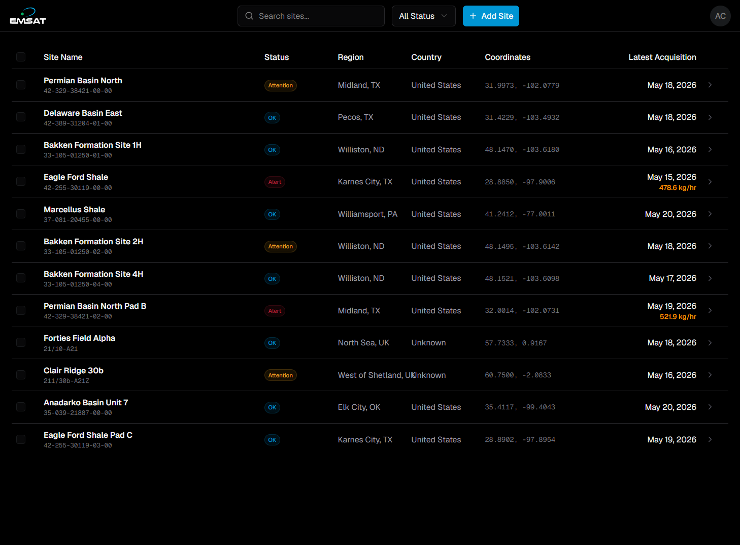Toggle the select-all checkbox in header

21,57
